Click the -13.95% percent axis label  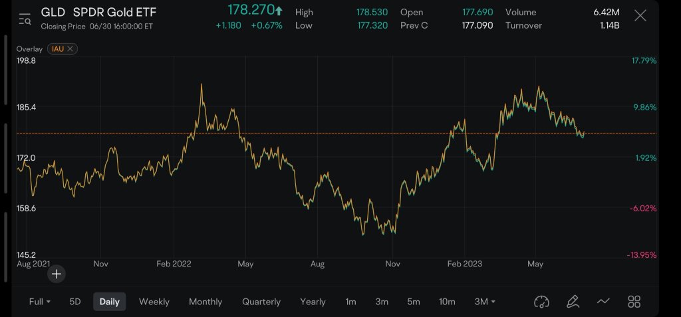[642, 255]
